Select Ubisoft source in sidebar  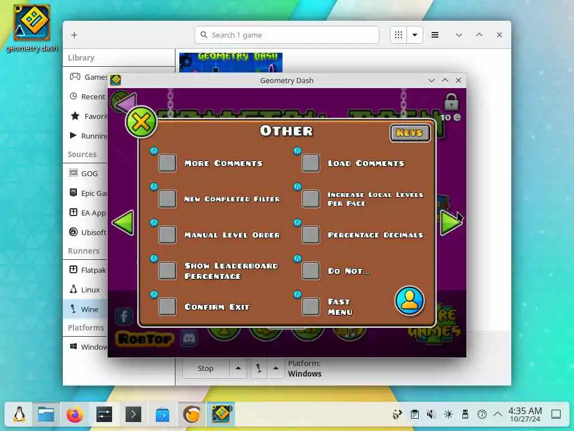tap(85, 232)
